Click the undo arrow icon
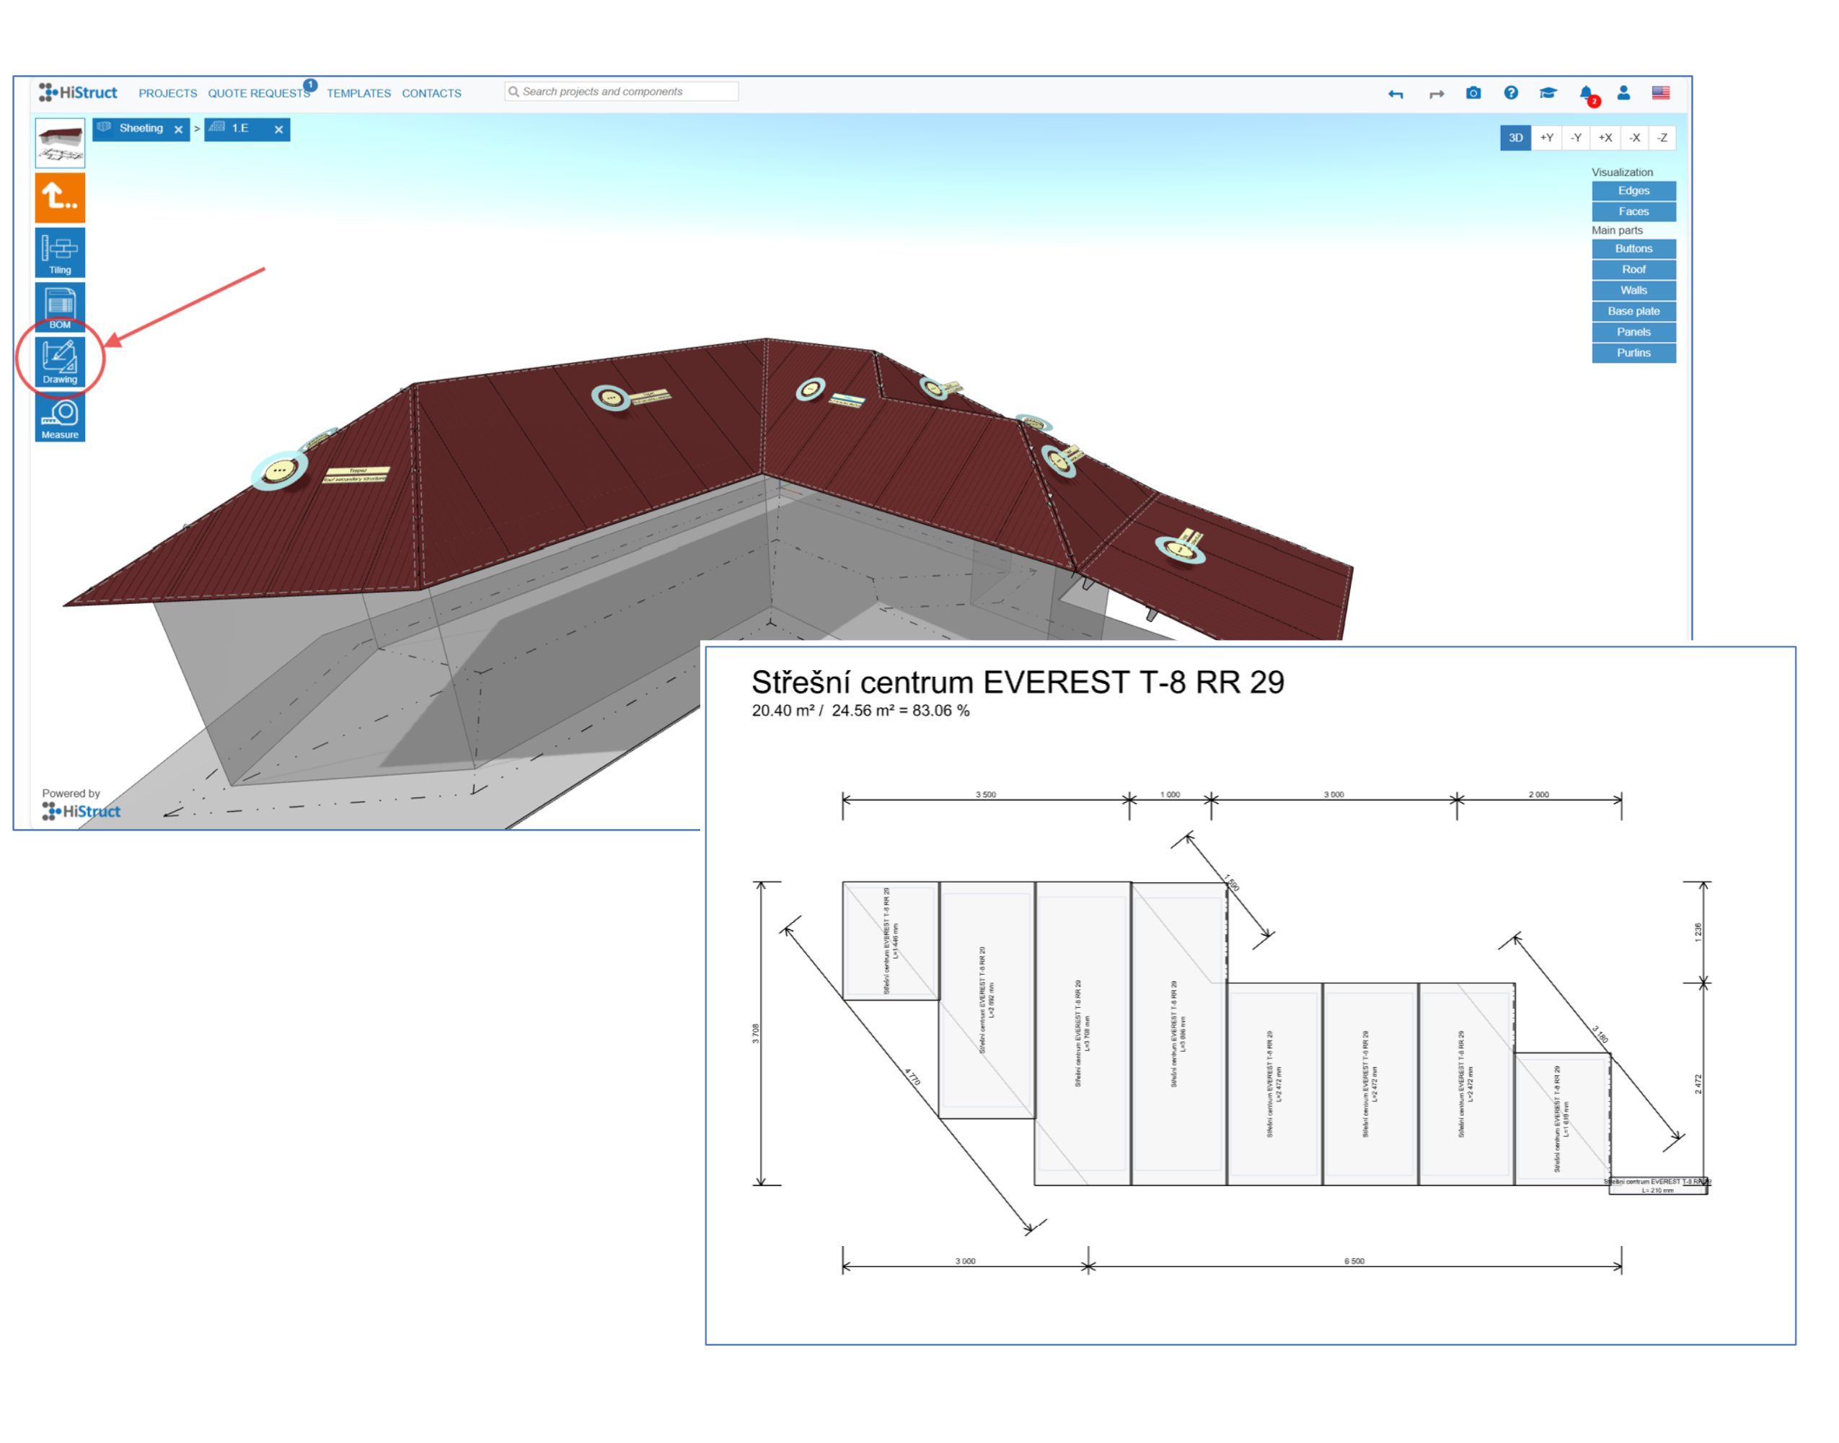This screenshot has height=1443, width=1839. tap(1395, 94)
